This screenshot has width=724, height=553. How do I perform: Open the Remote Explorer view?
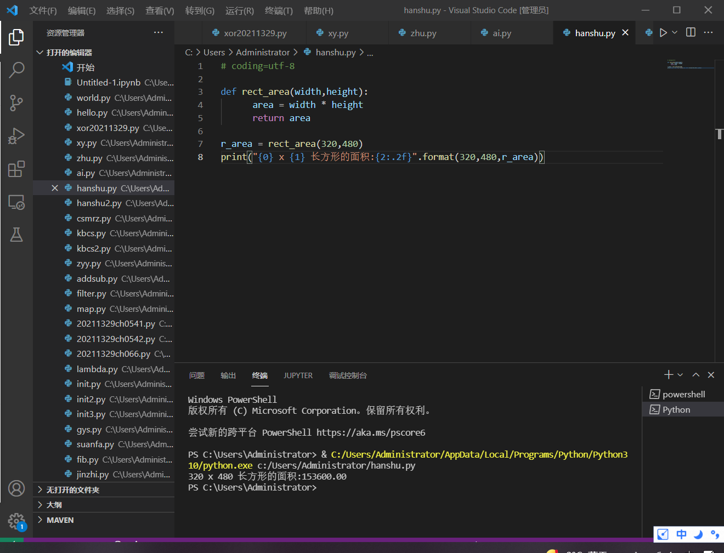[16, 202]
